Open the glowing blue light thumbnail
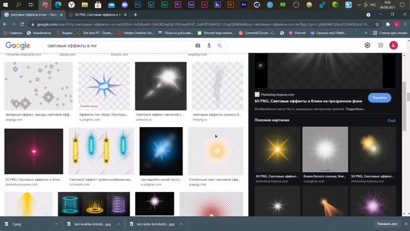 tap(161, 151)
